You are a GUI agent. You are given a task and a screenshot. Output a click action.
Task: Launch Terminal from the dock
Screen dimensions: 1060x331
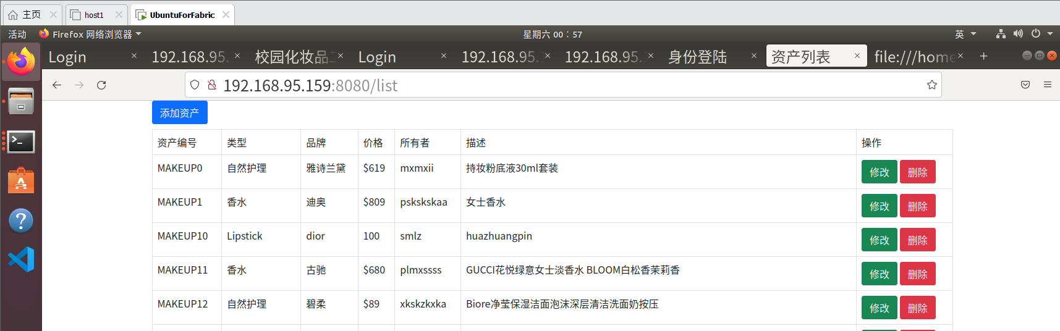point(21,141)
